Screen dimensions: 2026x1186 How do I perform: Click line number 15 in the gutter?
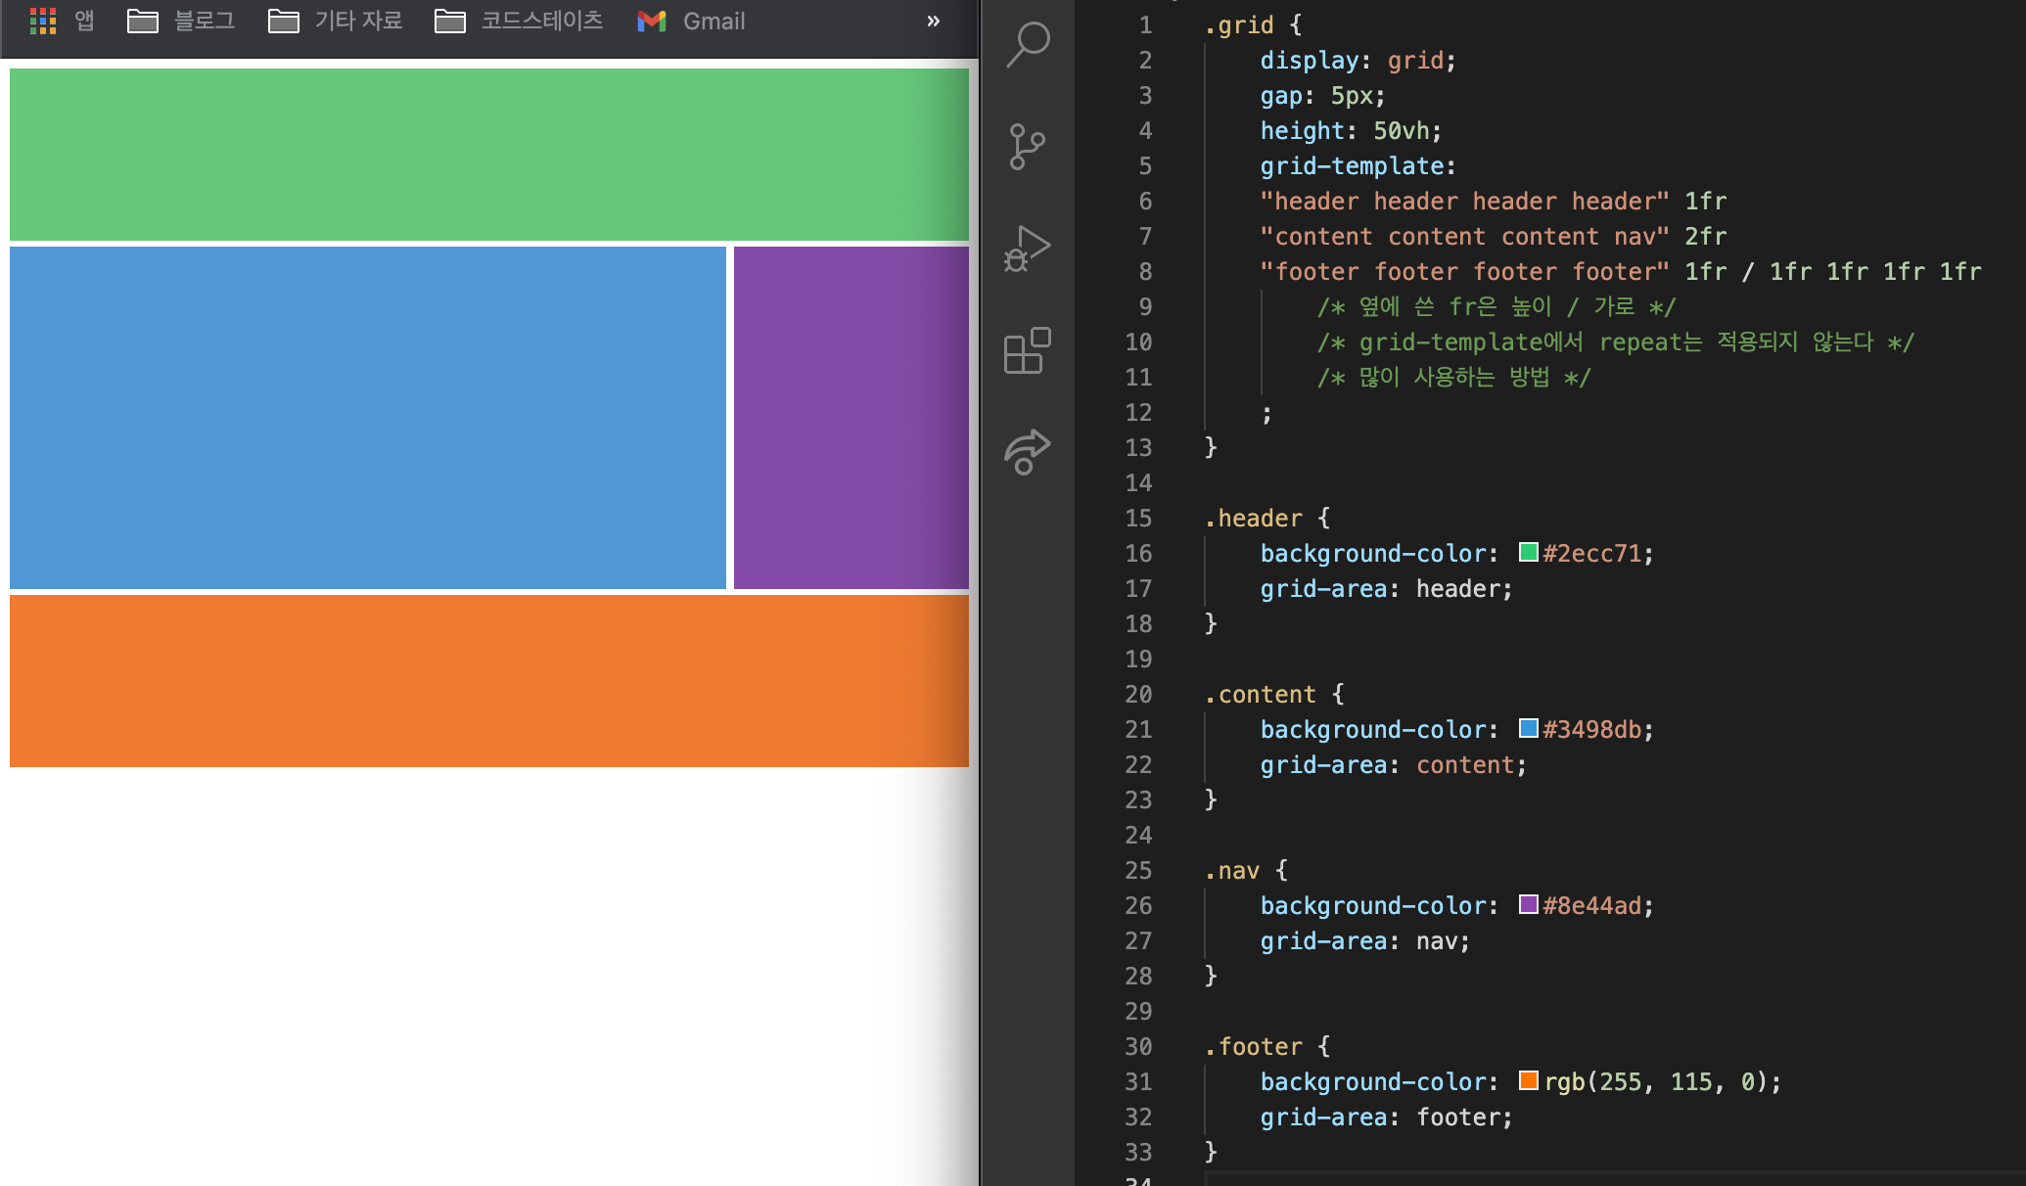click(1138, 518)
